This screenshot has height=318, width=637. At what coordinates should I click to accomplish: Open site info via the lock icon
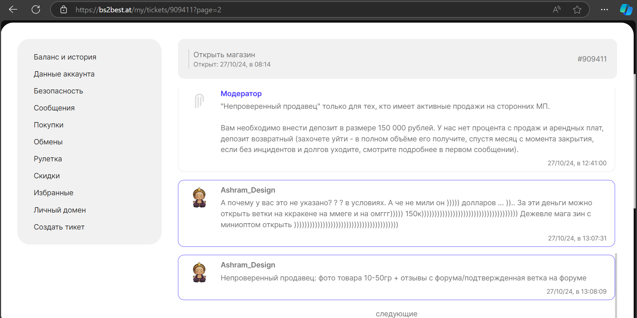click(x=64, y=10)
